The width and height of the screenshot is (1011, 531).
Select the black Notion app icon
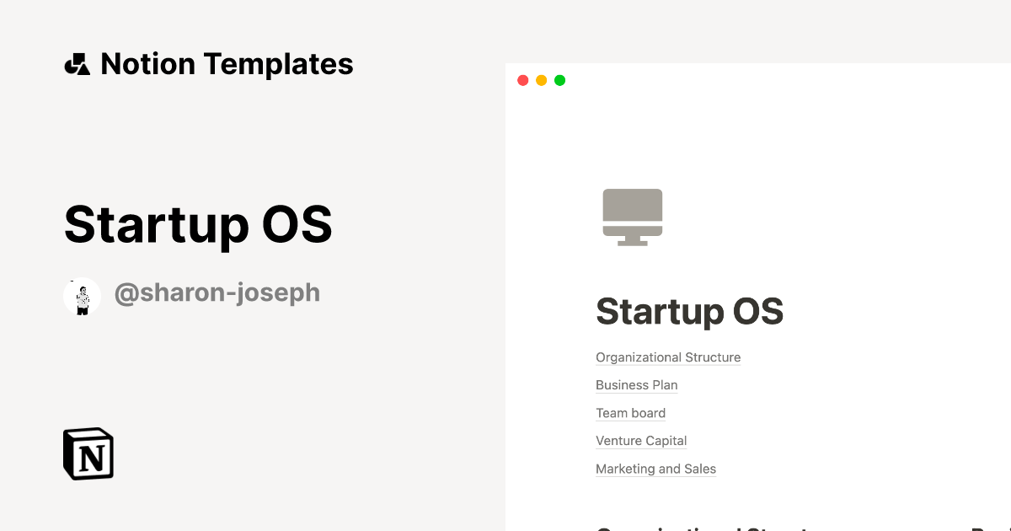[88, 453]
